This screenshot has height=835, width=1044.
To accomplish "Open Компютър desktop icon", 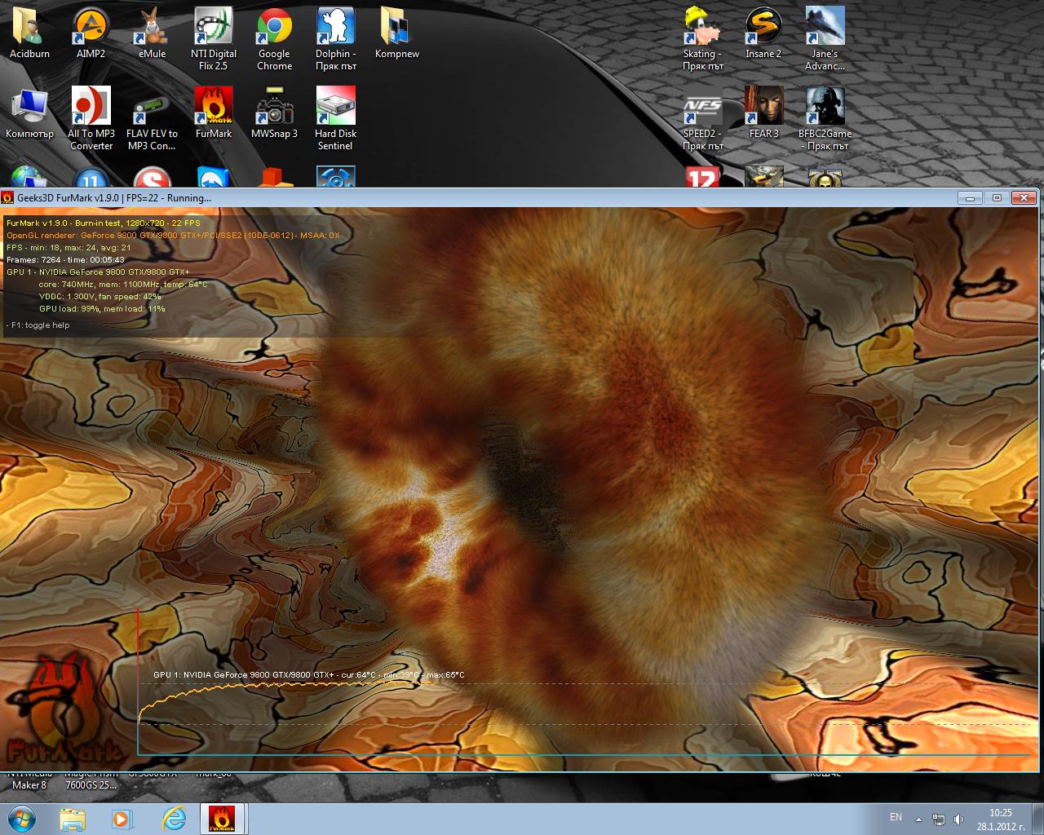I will (29, 113).
